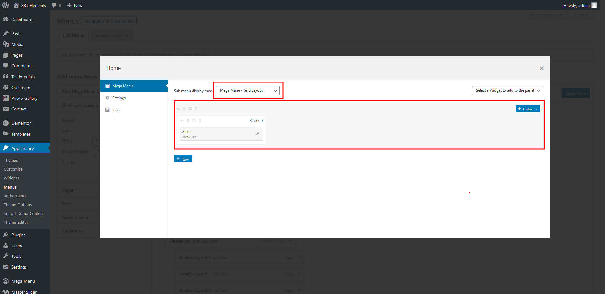Click the admin user avatar
The image size is (605, 294).
coord(594,5)
